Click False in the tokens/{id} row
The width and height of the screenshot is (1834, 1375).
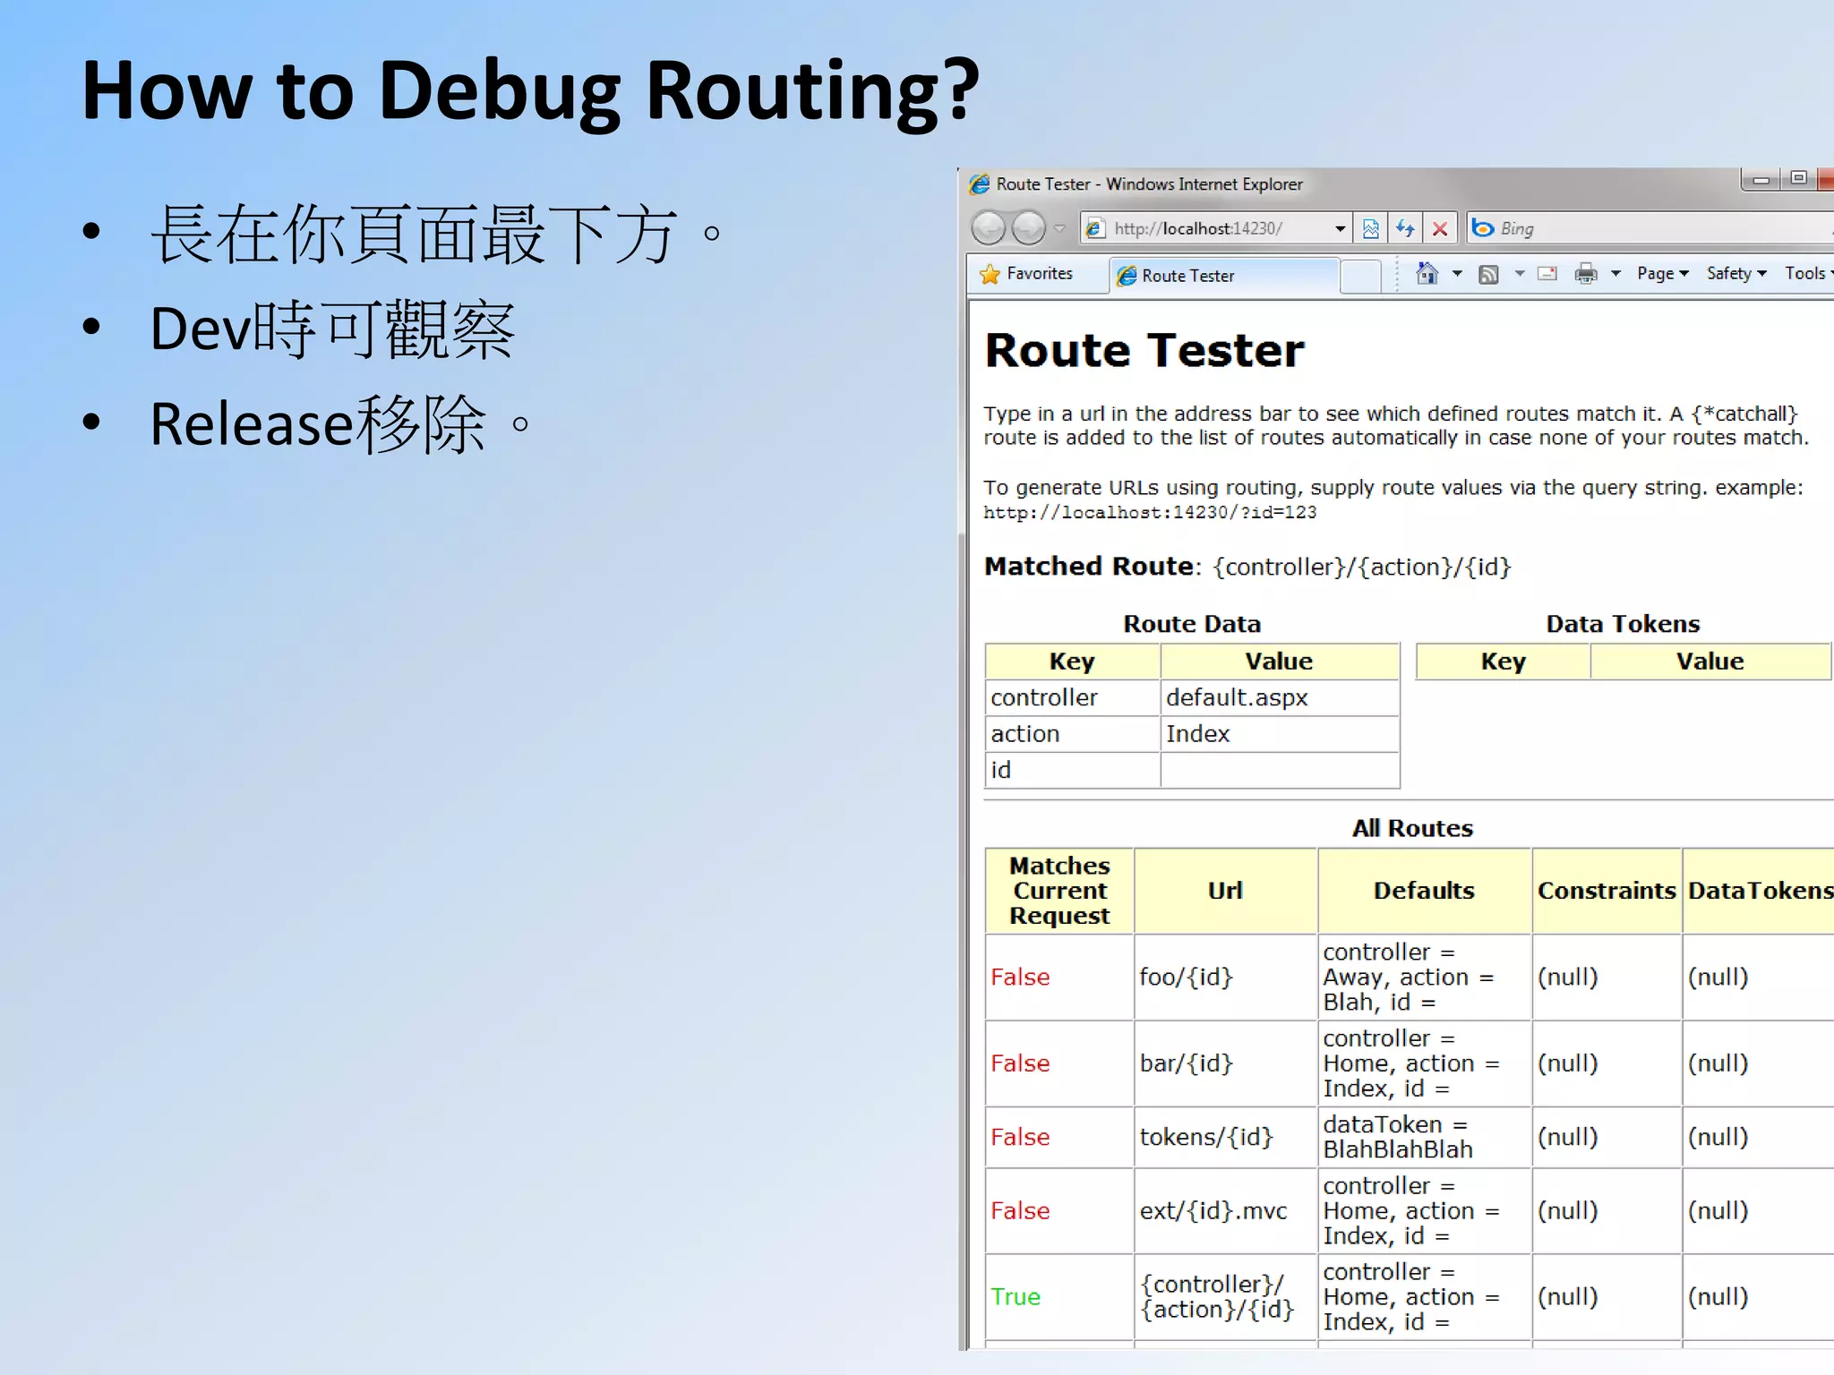tap(1020, 1137)
